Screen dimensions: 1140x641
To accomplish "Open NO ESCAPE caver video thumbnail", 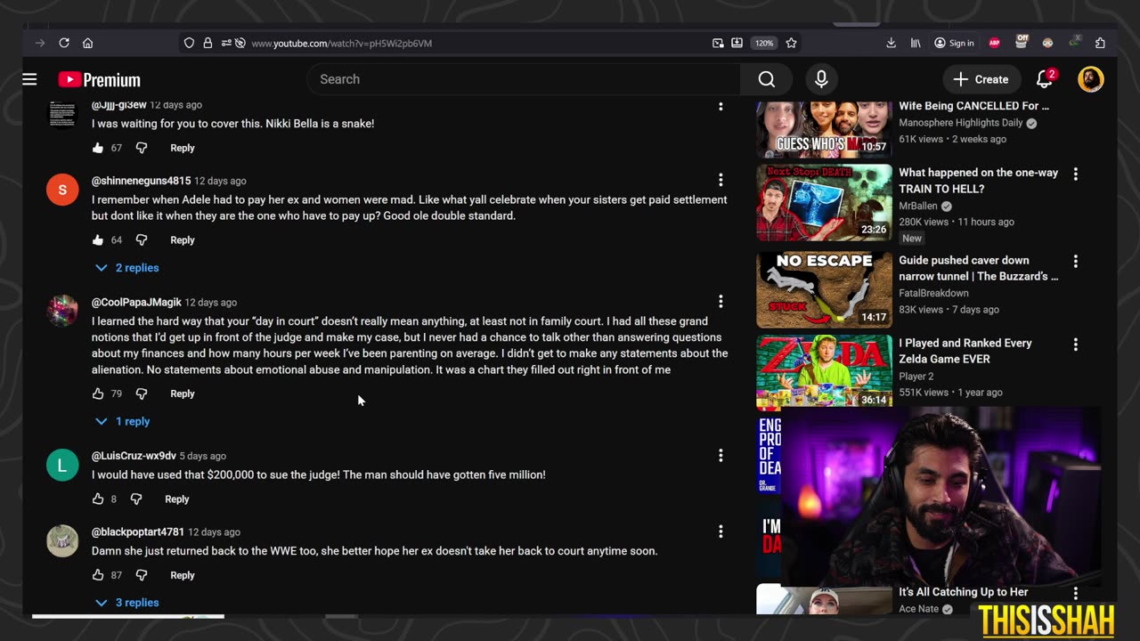I will click(x=824, y=290).
